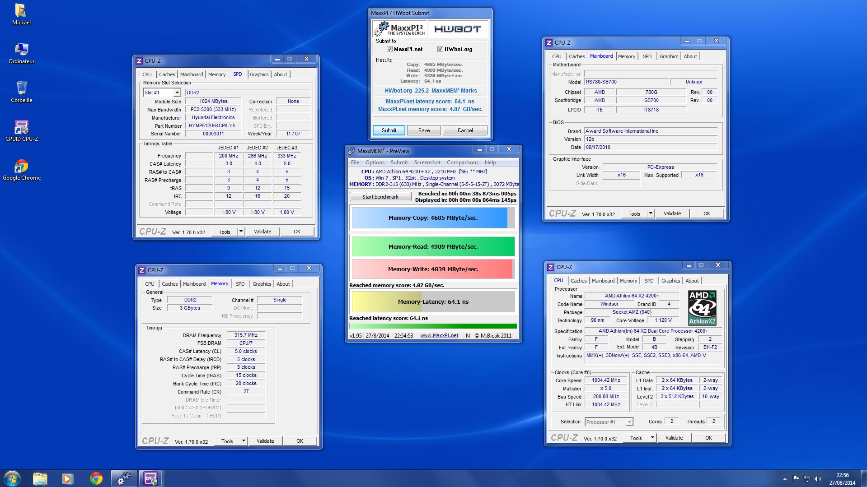867x487 pixels.
Task: Show hidden system tray icons arrow
Action: pos(785,479)
